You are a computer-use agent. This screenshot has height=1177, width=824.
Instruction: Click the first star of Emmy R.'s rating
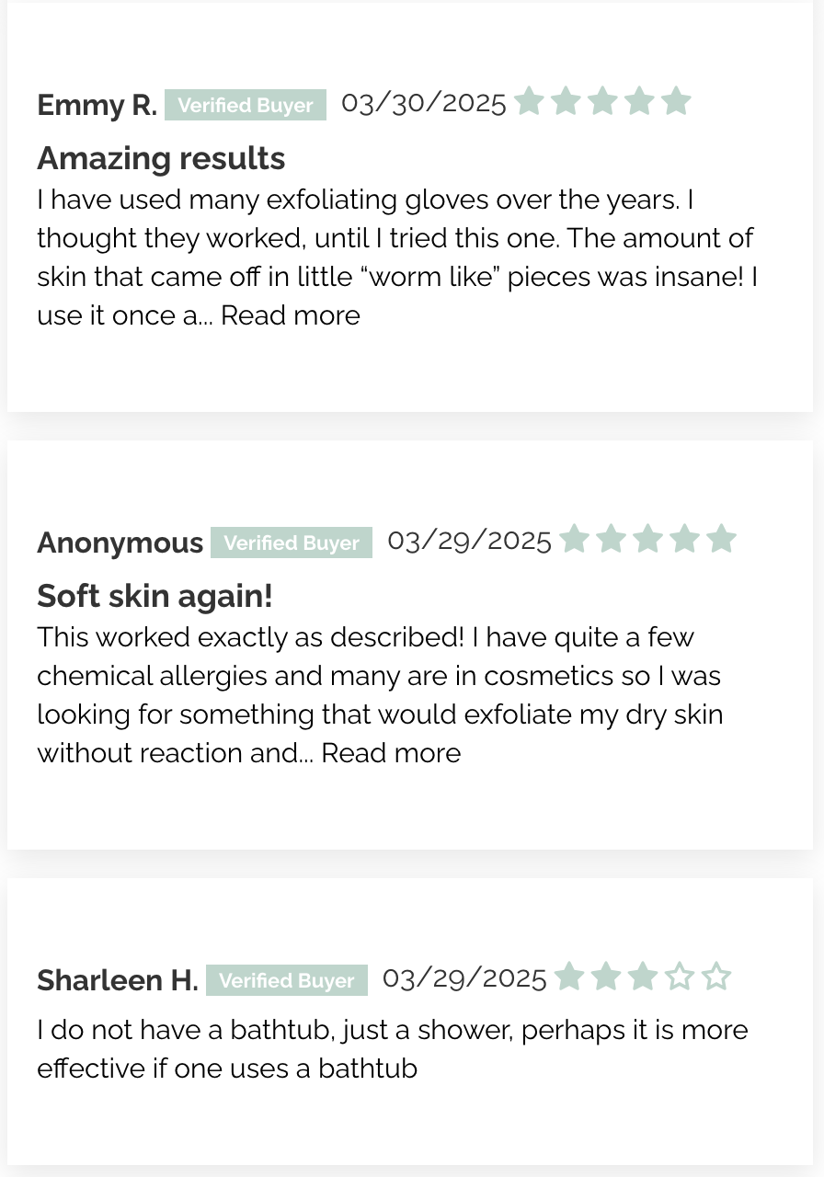pos(529,100)
